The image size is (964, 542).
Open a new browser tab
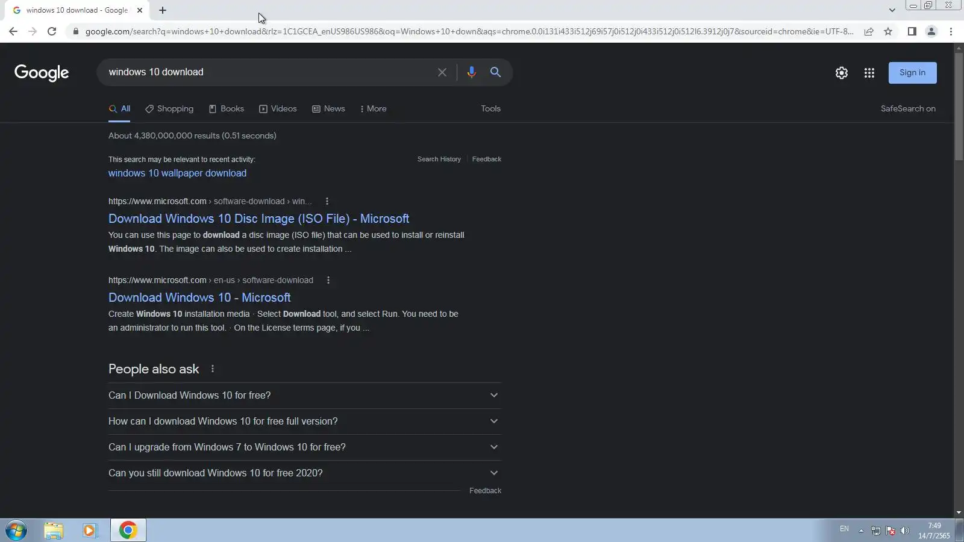tap(163, 10)
